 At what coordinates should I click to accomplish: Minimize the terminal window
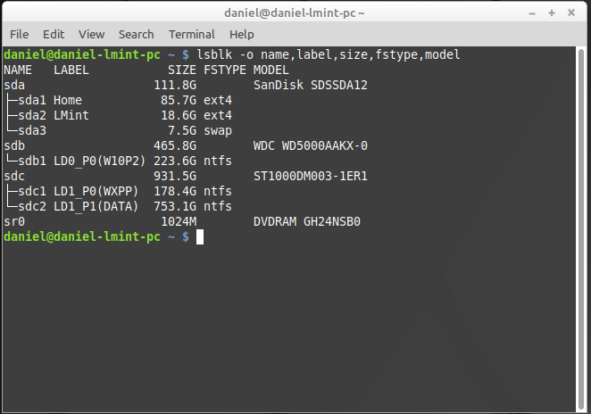point(532,13)
